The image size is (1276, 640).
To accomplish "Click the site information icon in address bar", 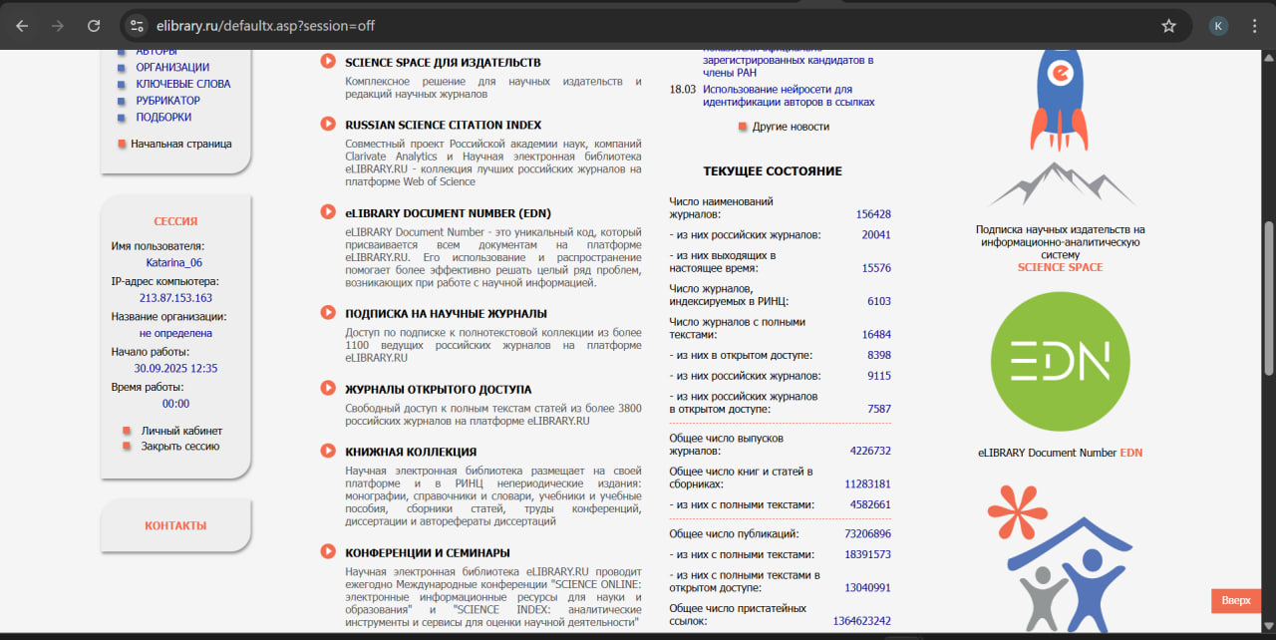I will pos(138,26).
